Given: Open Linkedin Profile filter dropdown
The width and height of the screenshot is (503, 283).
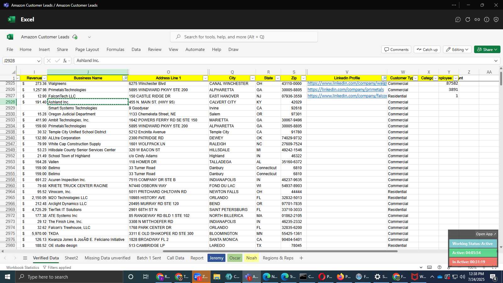Looking at the screenshot, I should (384, 78).
